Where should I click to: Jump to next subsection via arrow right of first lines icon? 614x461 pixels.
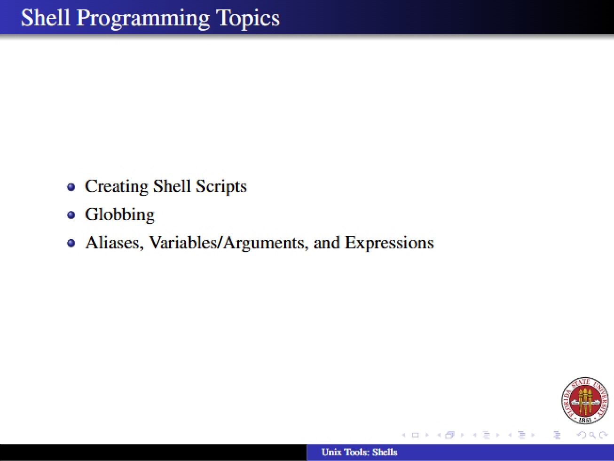coord(497,435)
